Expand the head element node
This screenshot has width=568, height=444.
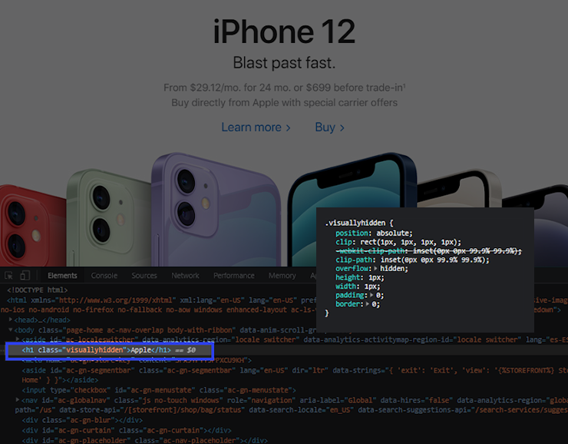(11, 320)
